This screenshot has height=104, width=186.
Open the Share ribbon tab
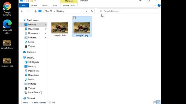click(x=45, y=5)
